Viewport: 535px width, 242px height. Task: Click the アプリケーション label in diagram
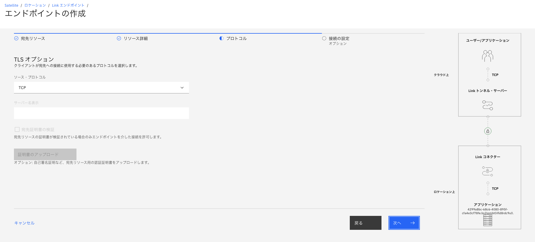pyautogui.click(x=488, y=205)
